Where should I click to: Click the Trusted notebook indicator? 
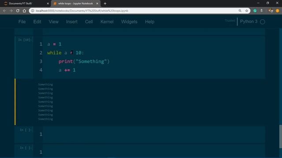point(230,21)
